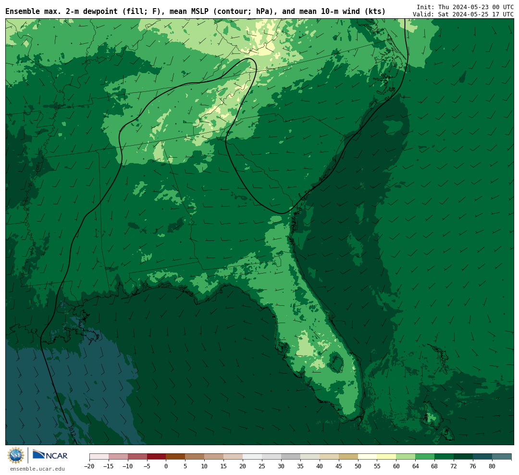This screenshot has height=475, width=519.
Task: Click the colorbar tick label 40
Action: tap(320, 466)
